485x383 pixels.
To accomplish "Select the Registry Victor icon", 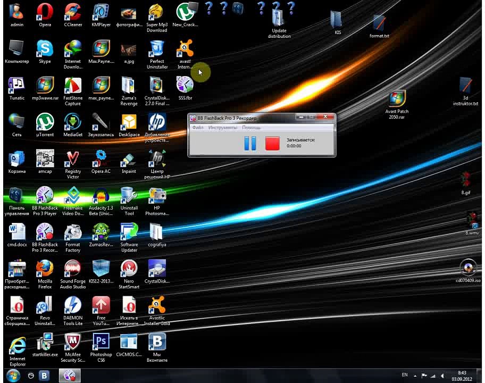I will coord(73,164).
